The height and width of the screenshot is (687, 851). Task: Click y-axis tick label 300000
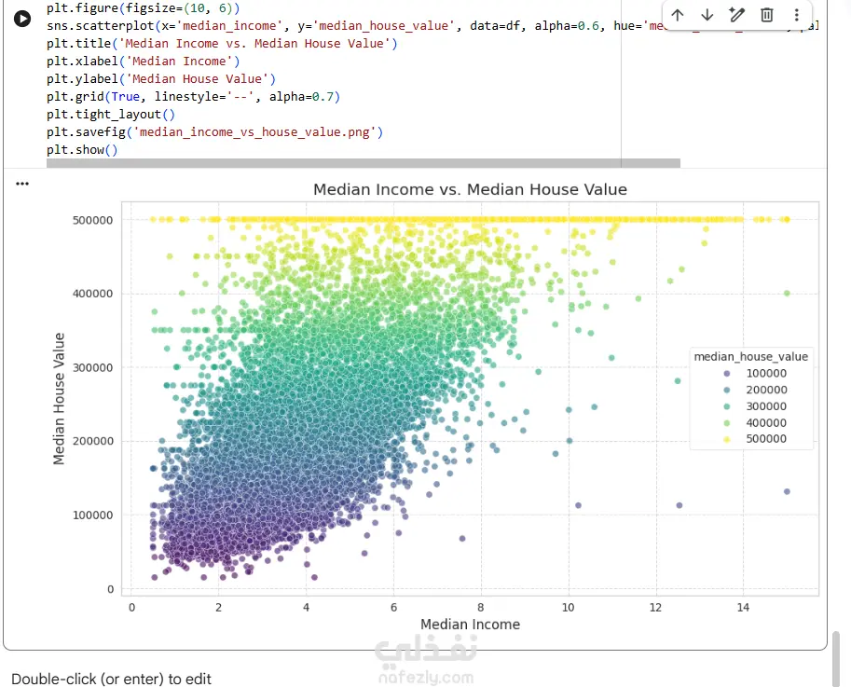(93, 367)
